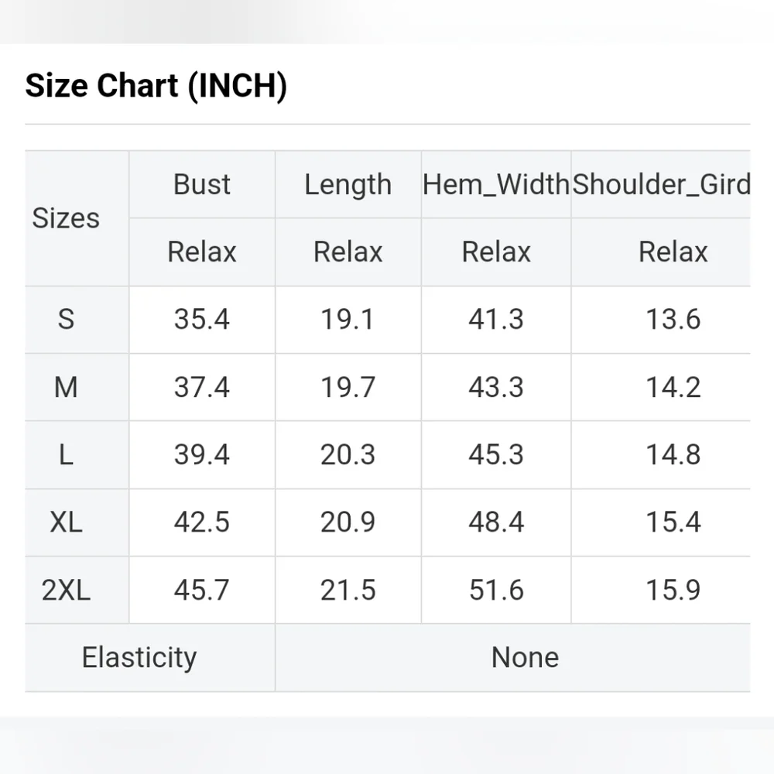This screenshot has width=774, height=774.
Task: Select the S size row label
Action: tap(66, 319)
